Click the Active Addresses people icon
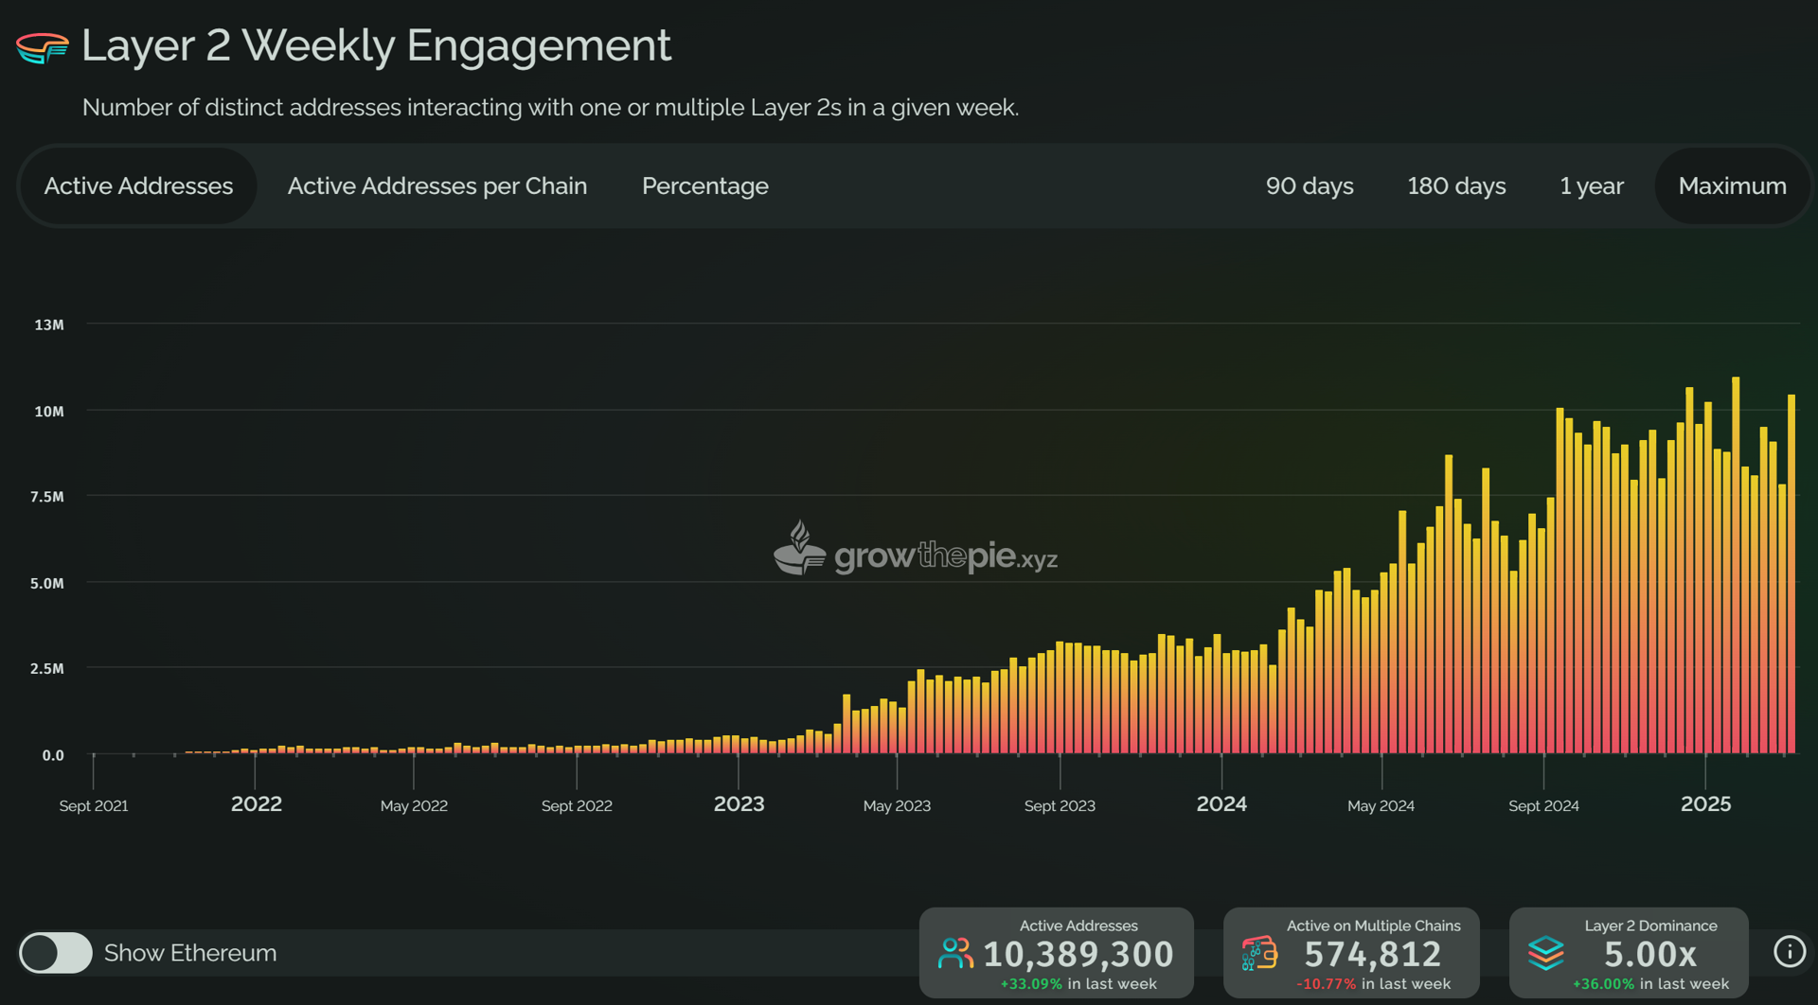This screenshot has width=1818, height=1005. (955, 953)
